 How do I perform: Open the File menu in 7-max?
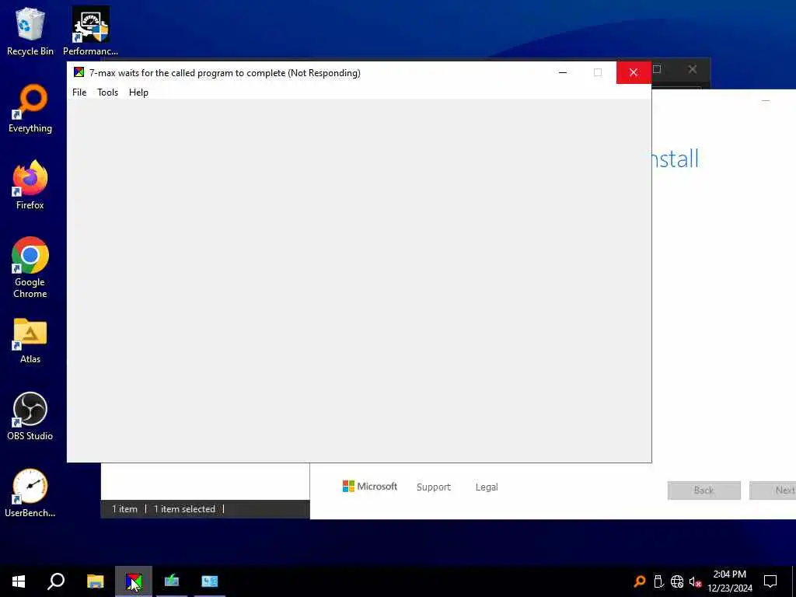(x=79, y=93)
